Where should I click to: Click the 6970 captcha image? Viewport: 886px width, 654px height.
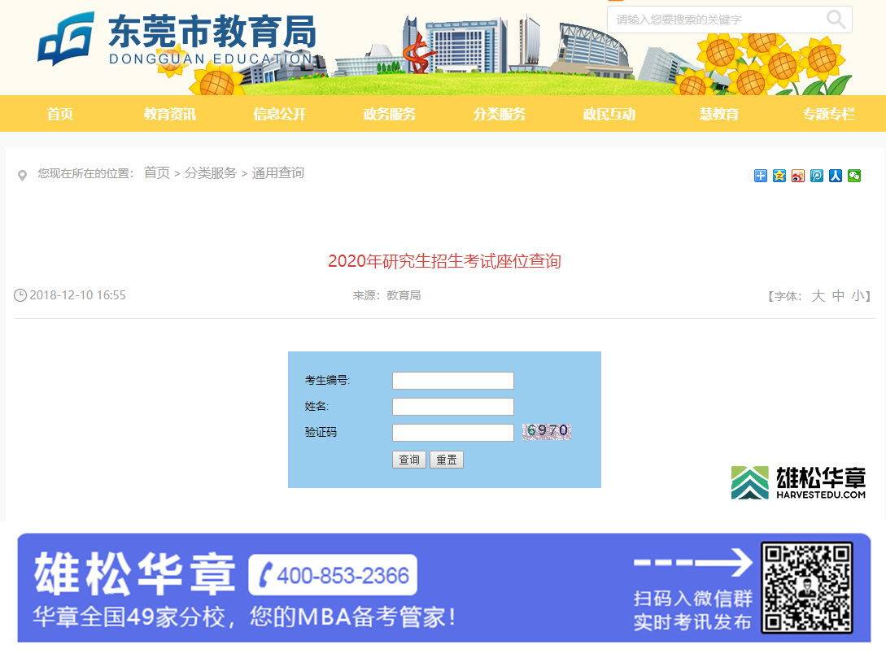(x=545, y=431)
